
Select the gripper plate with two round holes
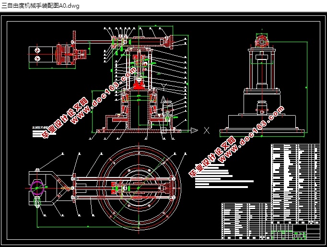[x=40, y=54]
